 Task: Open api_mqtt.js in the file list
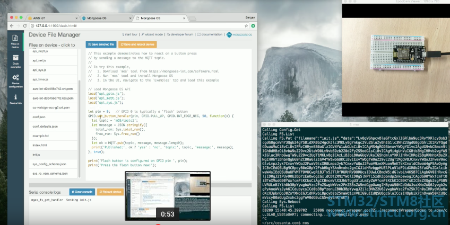tap(53, 51)
